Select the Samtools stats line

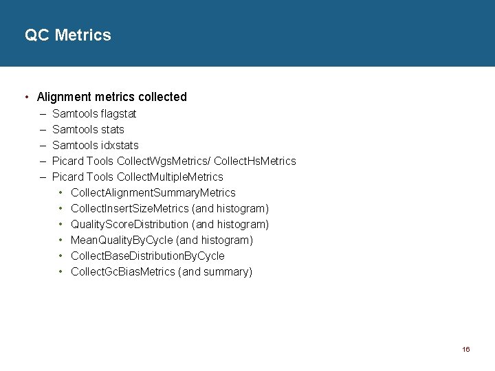coord(88,129)
